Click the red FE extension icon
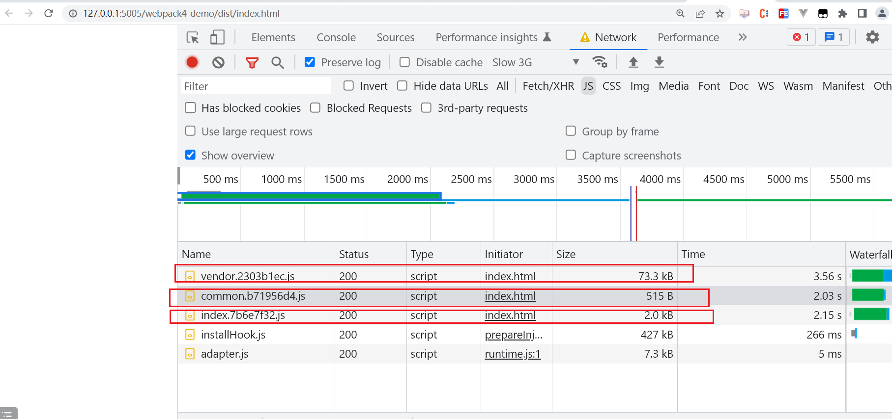The image size is (892, 419). point(783,14)
